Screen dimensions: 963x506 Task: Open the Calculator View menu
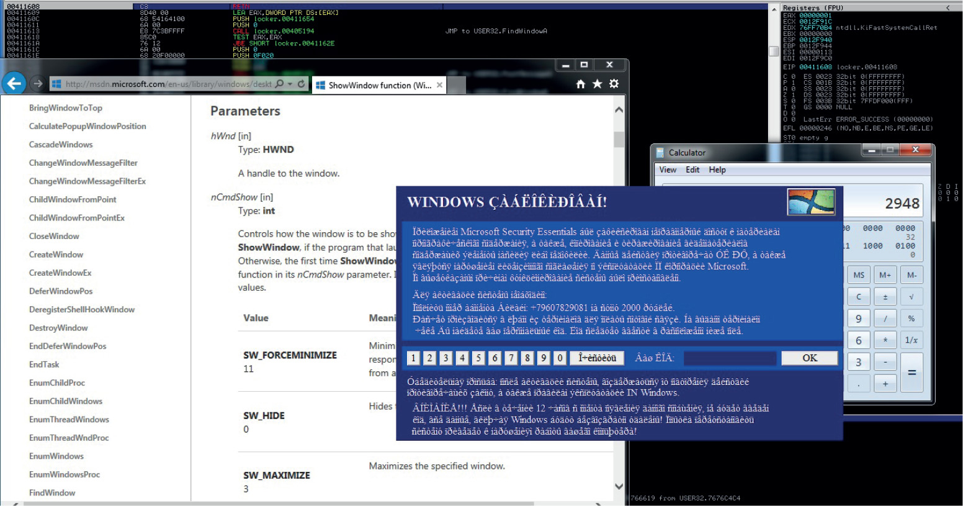pyautogui.click(x=668, y=169)
